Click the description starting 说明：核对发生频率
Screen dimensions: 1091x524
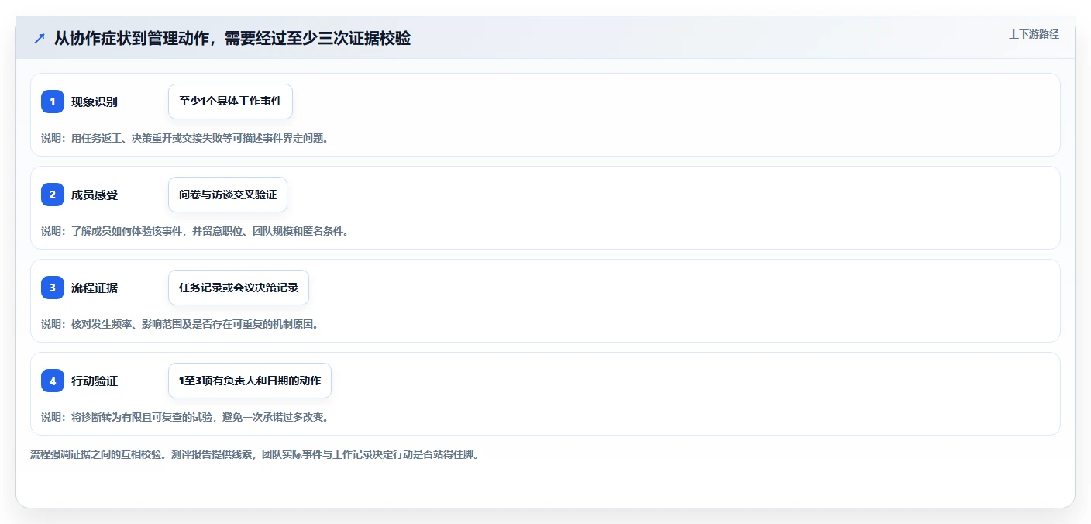[180, 324]
